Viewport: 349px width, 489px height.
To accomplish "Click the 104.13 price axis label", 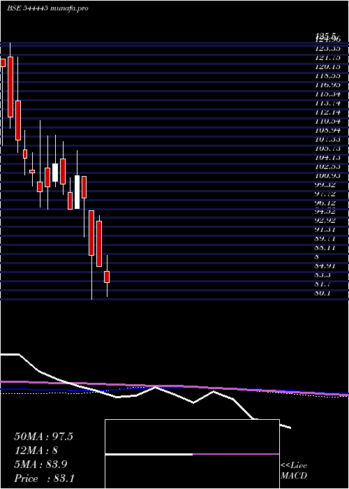I will point(328,157).
